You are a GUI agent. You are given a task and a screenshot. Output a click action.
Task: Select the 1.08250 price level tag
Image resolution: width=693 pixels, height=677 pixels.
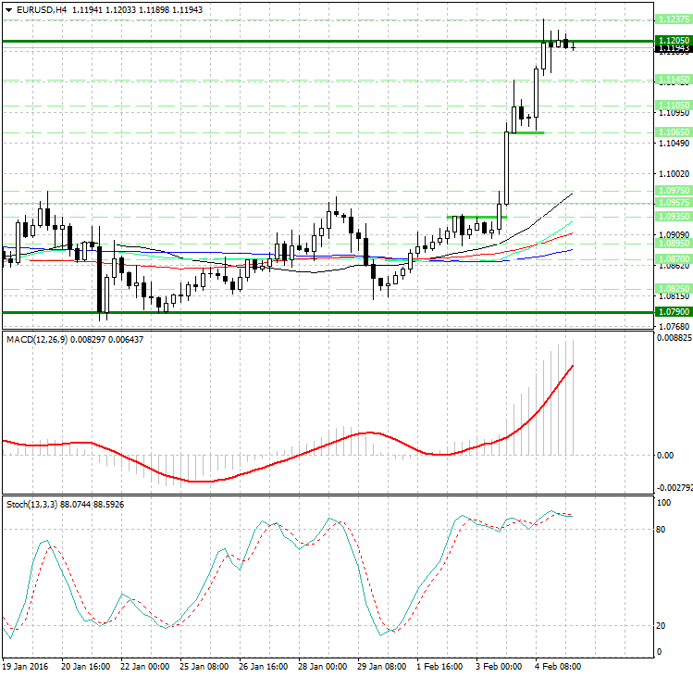coord(672,288)
